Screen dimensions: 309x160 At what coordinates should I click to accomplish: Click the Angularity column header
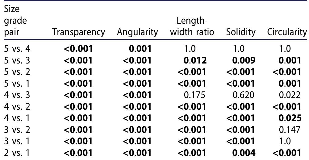click(138, 32)
